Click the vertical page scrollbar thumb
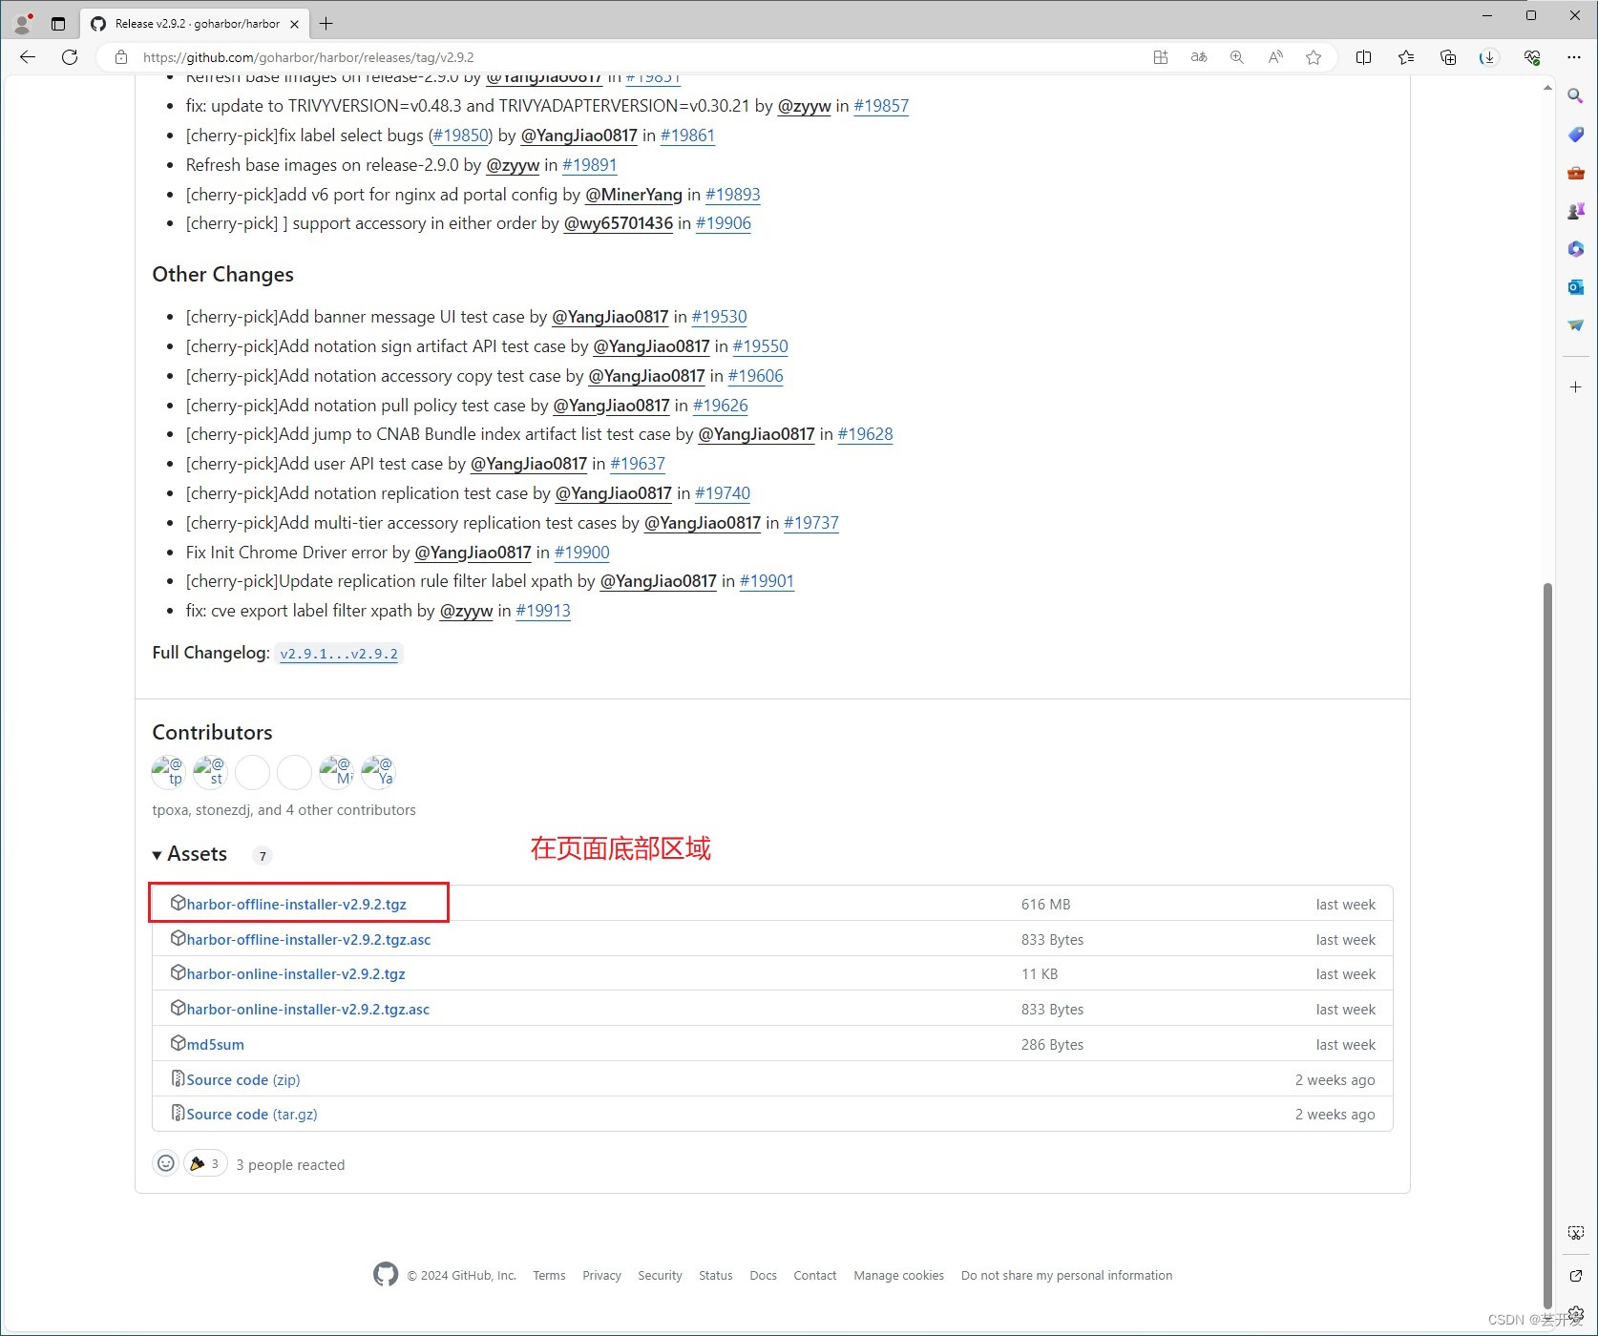Image resolution: width=1598 pixels, height=1336 pixels. pyautogui.click(x=1547, y=945)
